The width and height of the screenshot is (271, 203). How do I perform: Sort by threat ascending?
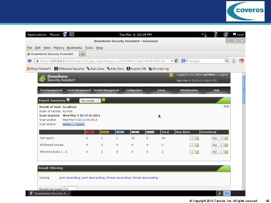click(x=119, y=177)
